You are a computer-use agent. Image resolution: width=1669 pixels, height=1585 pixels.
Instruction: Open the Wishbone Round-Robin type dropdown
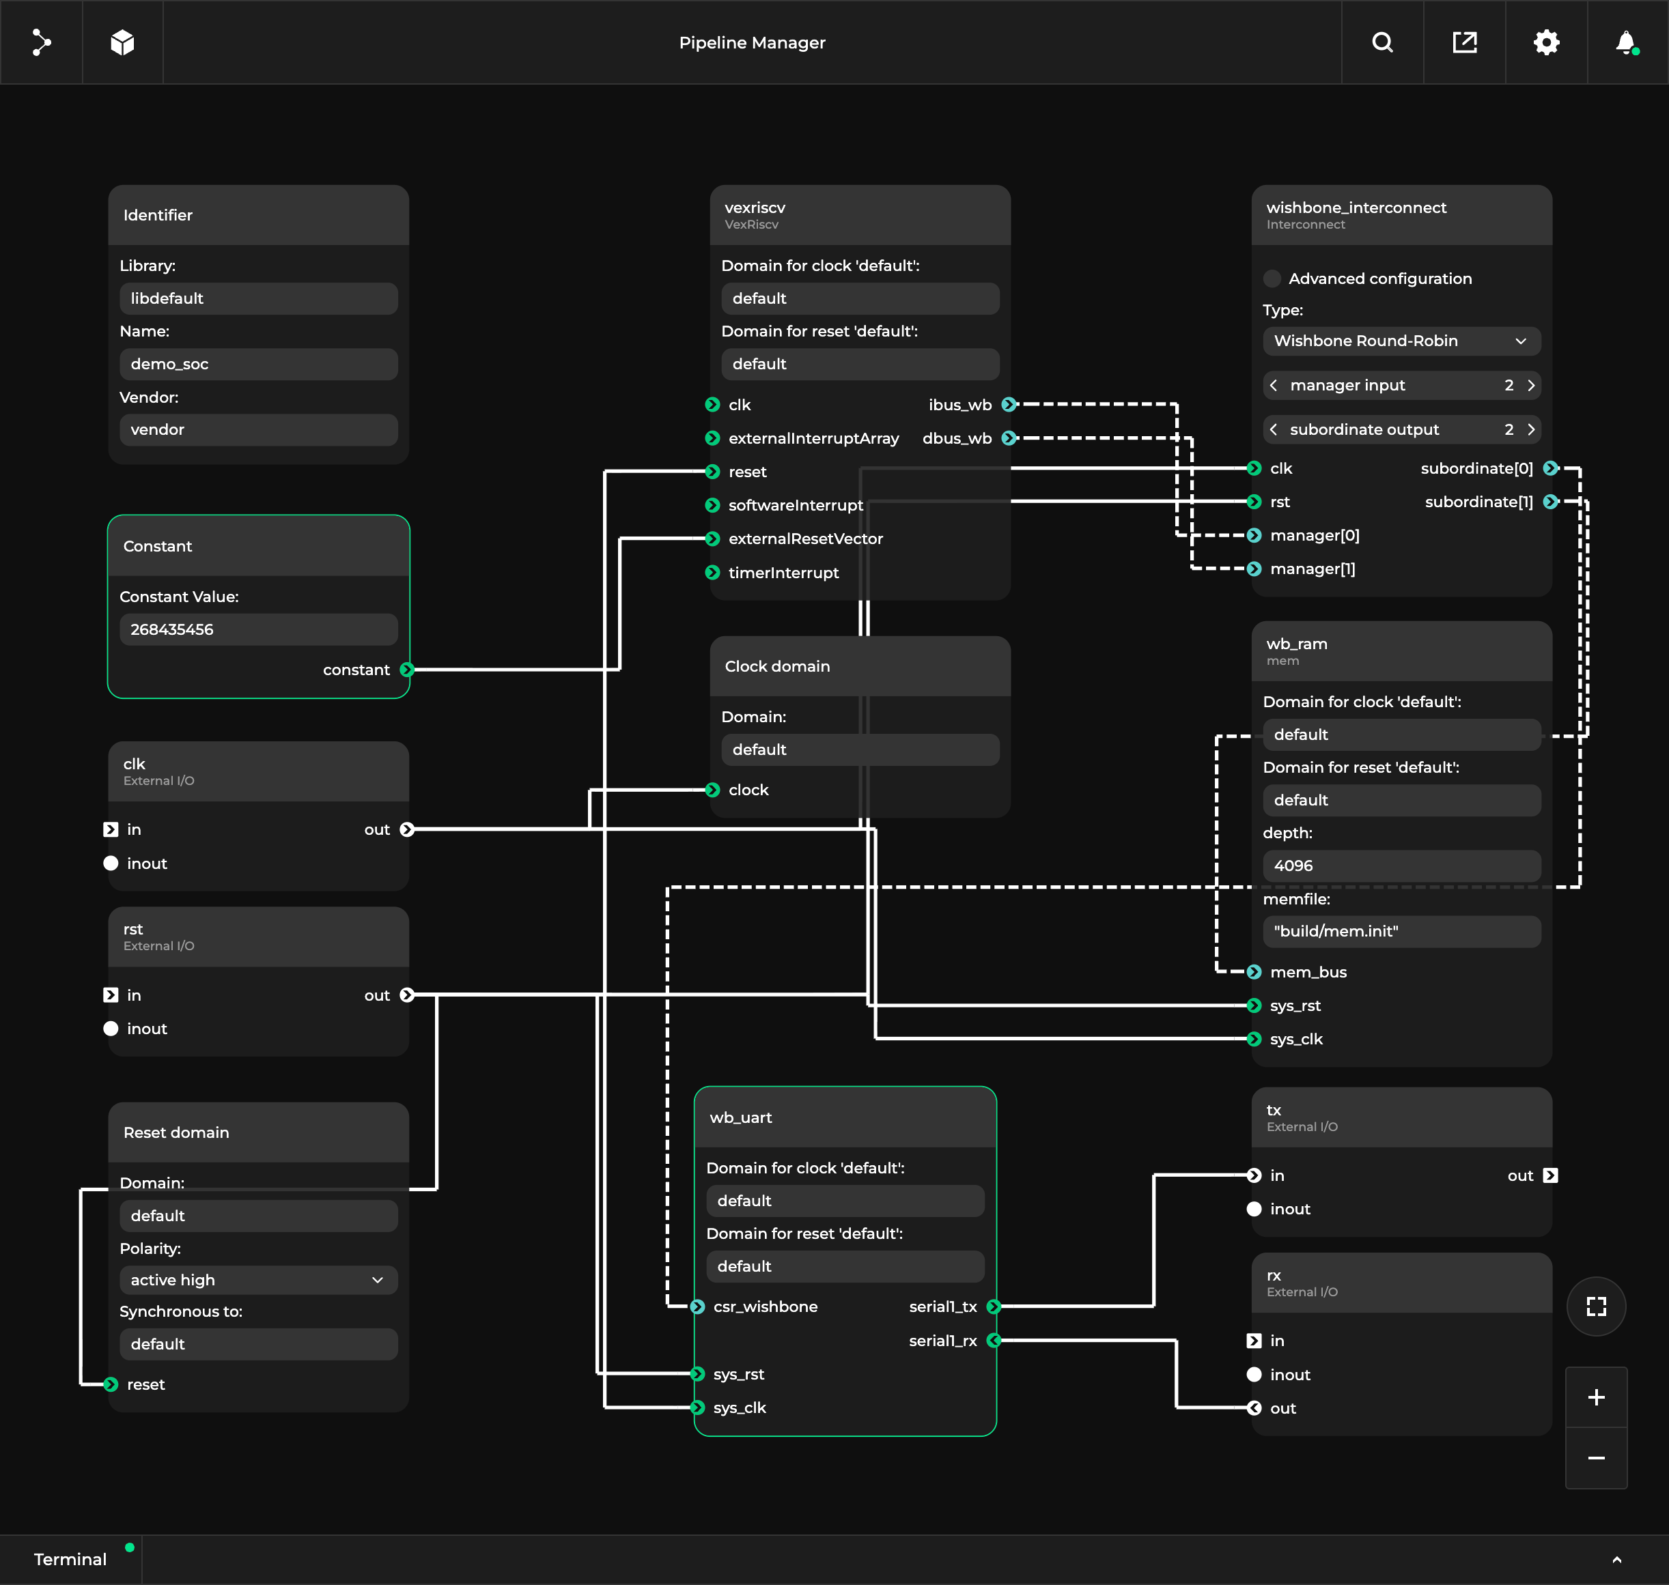1402,341
